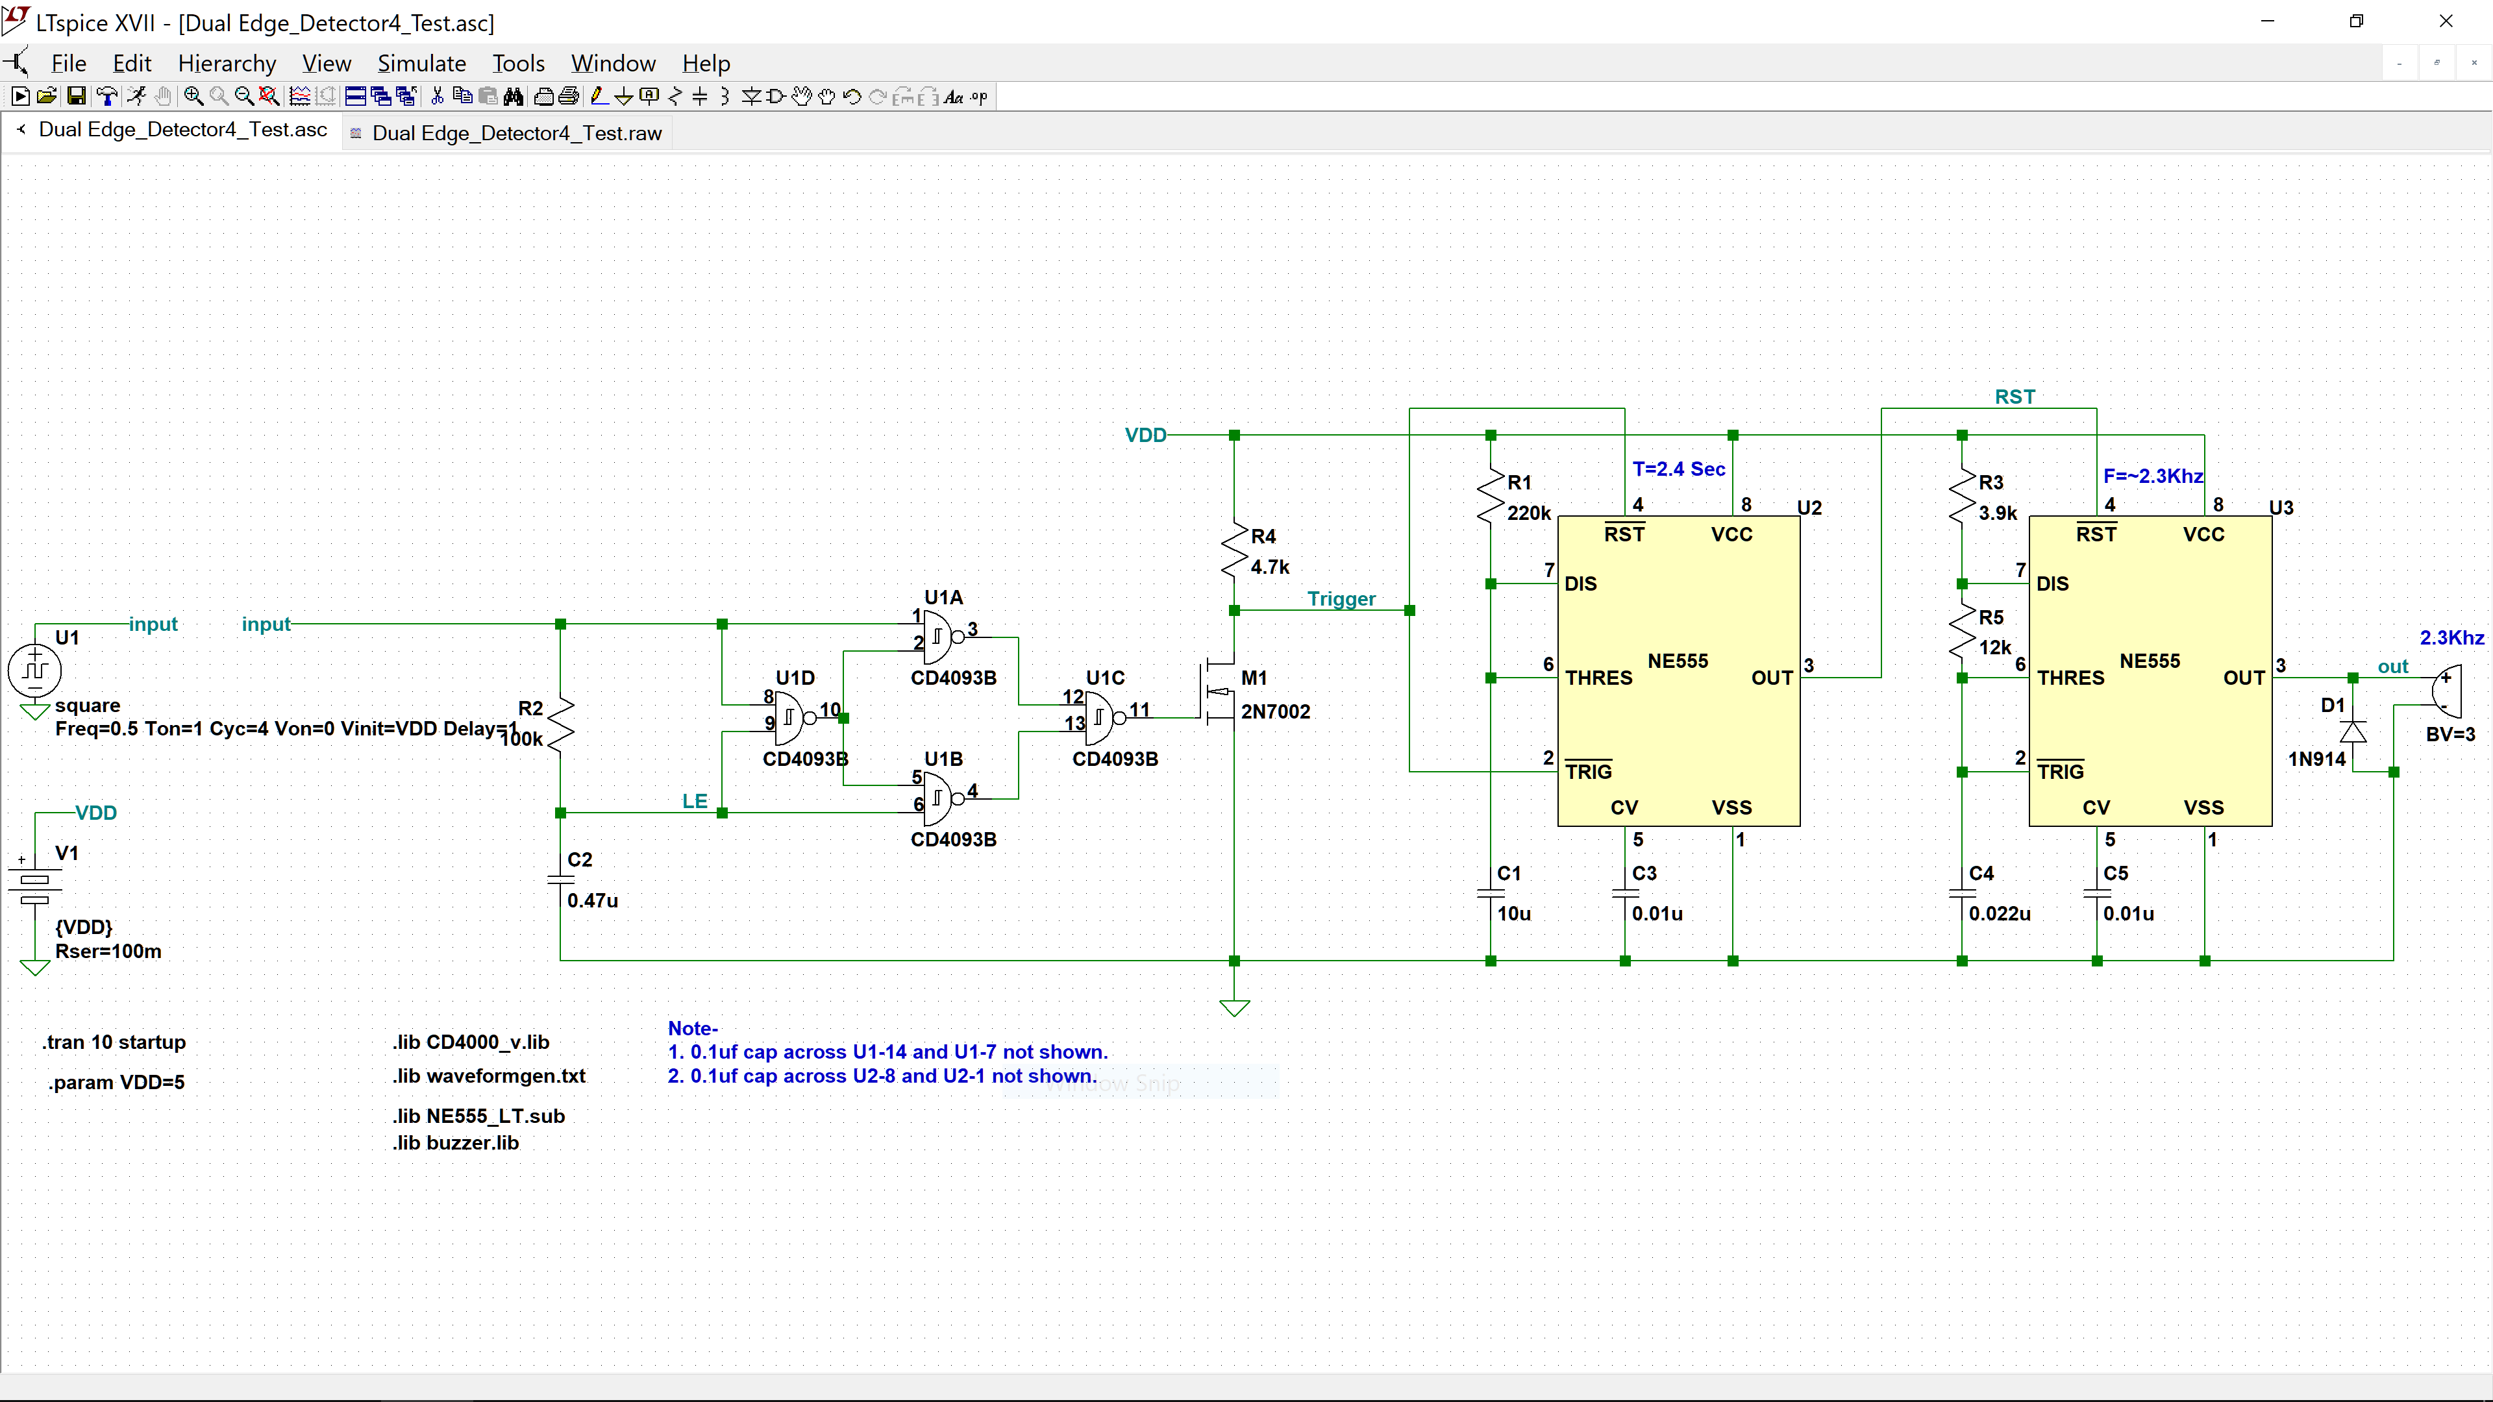Click the Save floppy disk icon
Screen dimensions: 2493x1402
pos(77,97)
